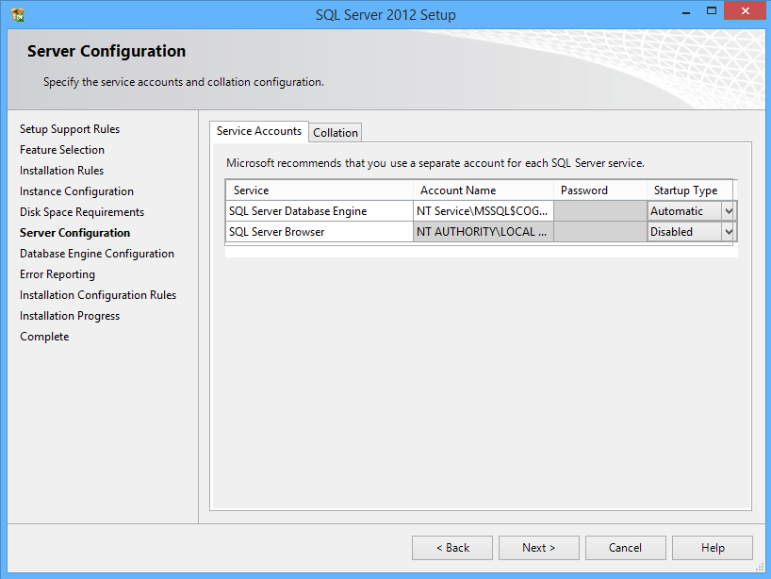Viewport: 771px width, 579px height.
Task: Select the Installation Configuration Rules step
Action: click(x=98, y=295)
